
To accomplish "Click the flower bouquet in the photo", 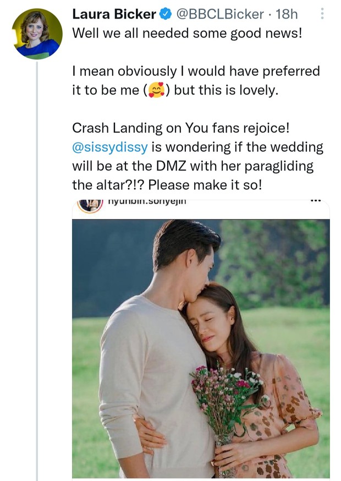I will (x=223, y=396).
